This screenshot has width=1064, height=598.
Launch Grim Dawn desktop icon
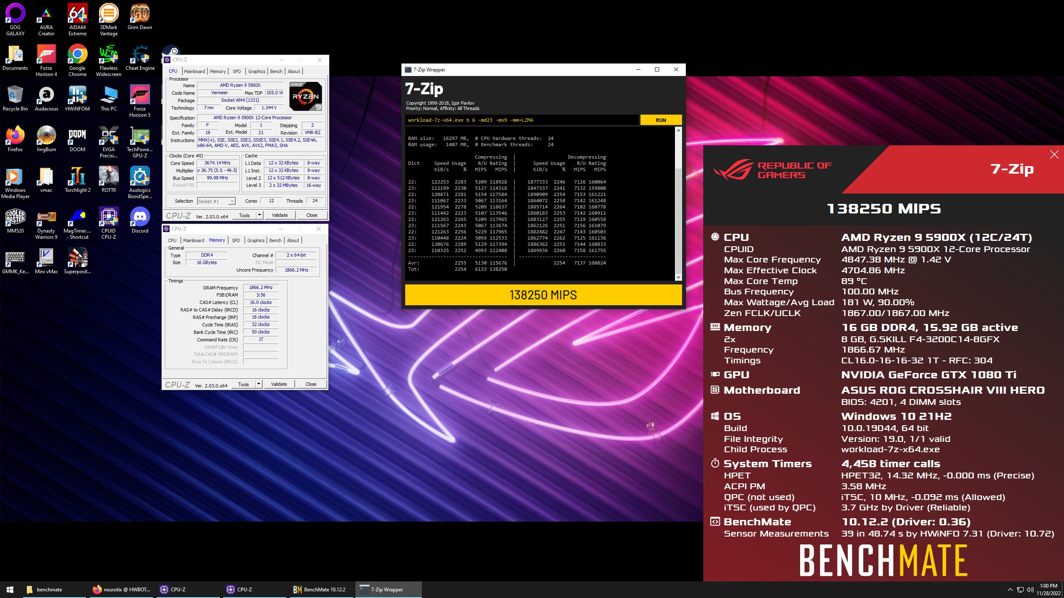point(140,17)
